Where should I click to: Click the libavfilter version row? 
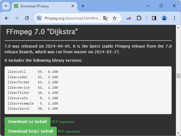point(33,93)
